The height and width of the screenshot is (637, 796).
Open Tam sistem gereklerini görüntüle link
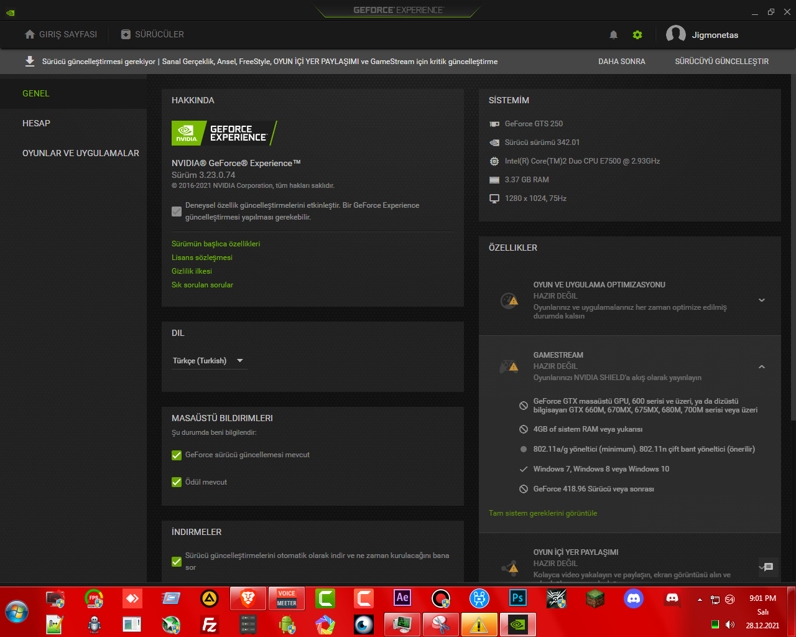[x=543, y=513]
